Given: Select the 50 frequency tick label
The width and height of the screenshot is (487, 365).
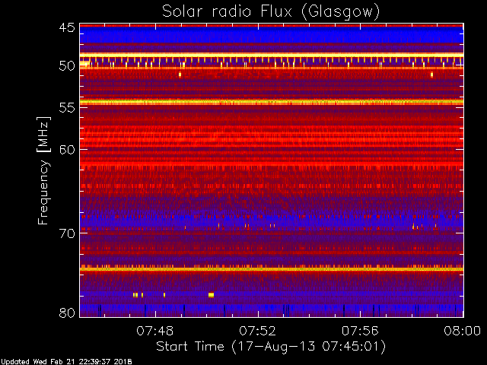Looking at the screenshot, I should click(x=67, y=66).
